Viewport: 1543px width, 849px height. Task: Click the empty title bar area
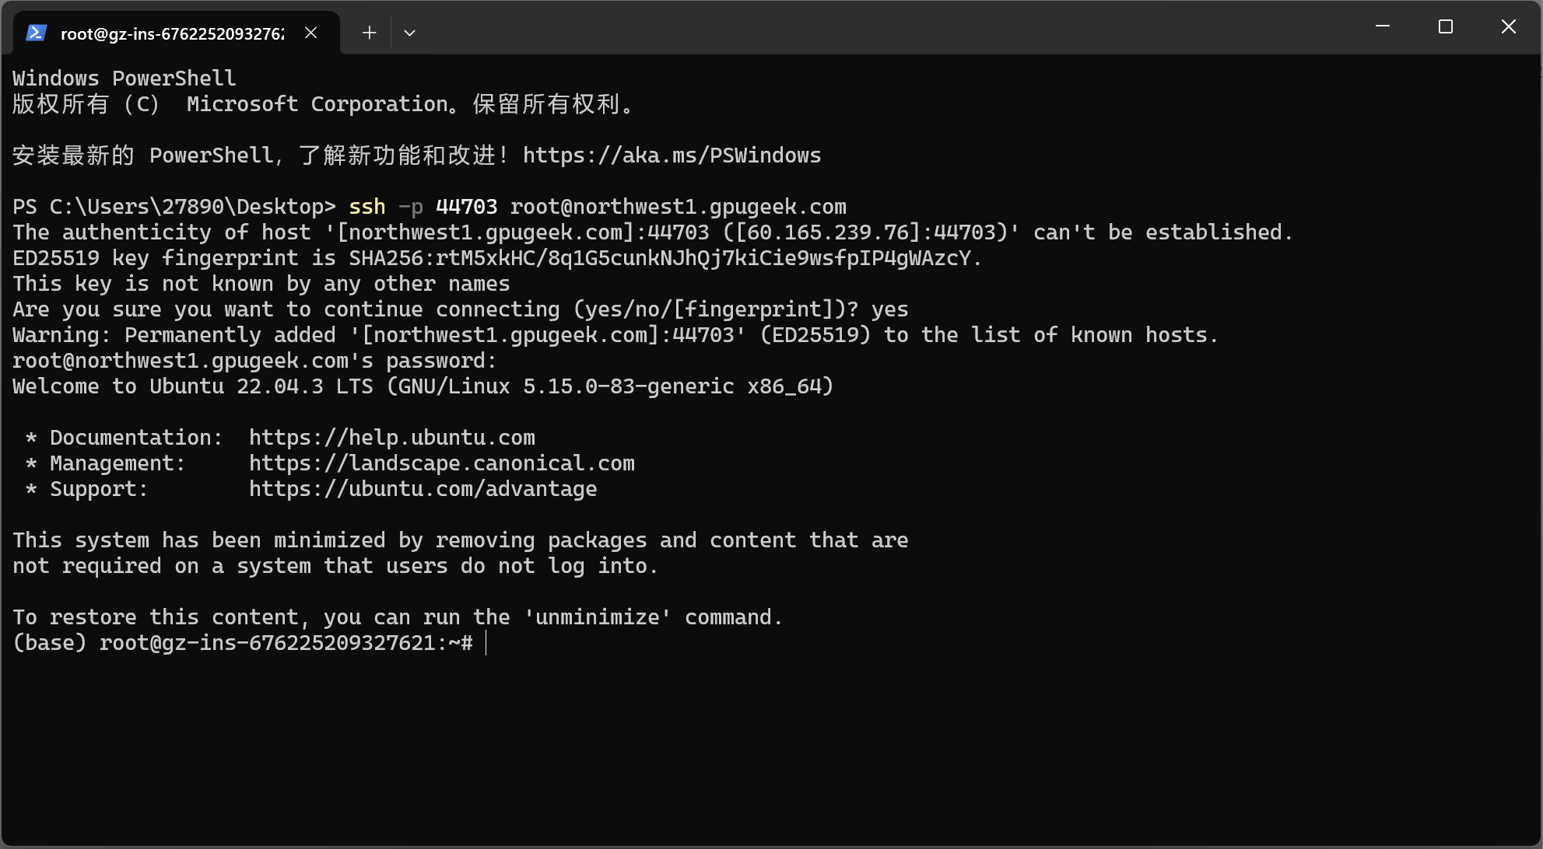click(887, 28)
